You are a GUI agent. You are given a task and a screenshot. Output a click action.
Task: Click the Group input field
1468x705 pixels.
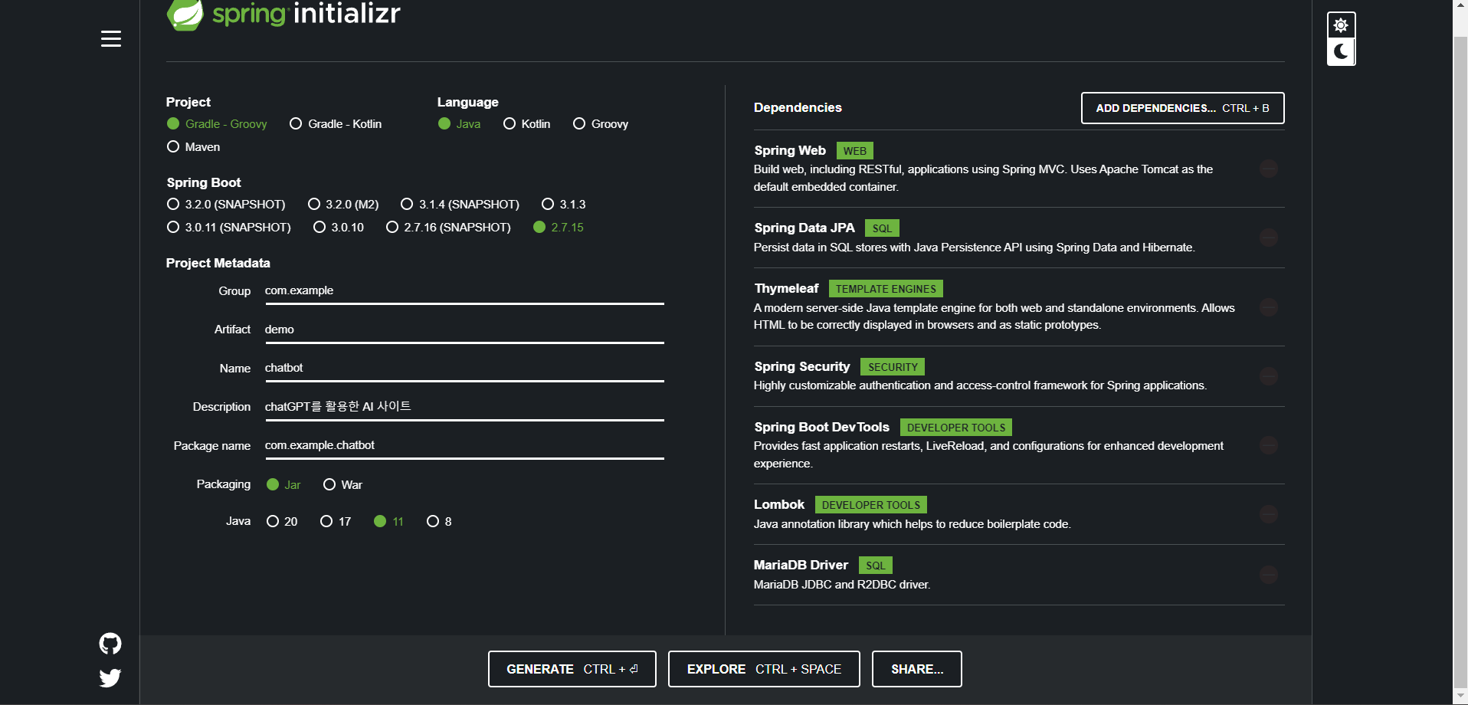pos(464,291)
